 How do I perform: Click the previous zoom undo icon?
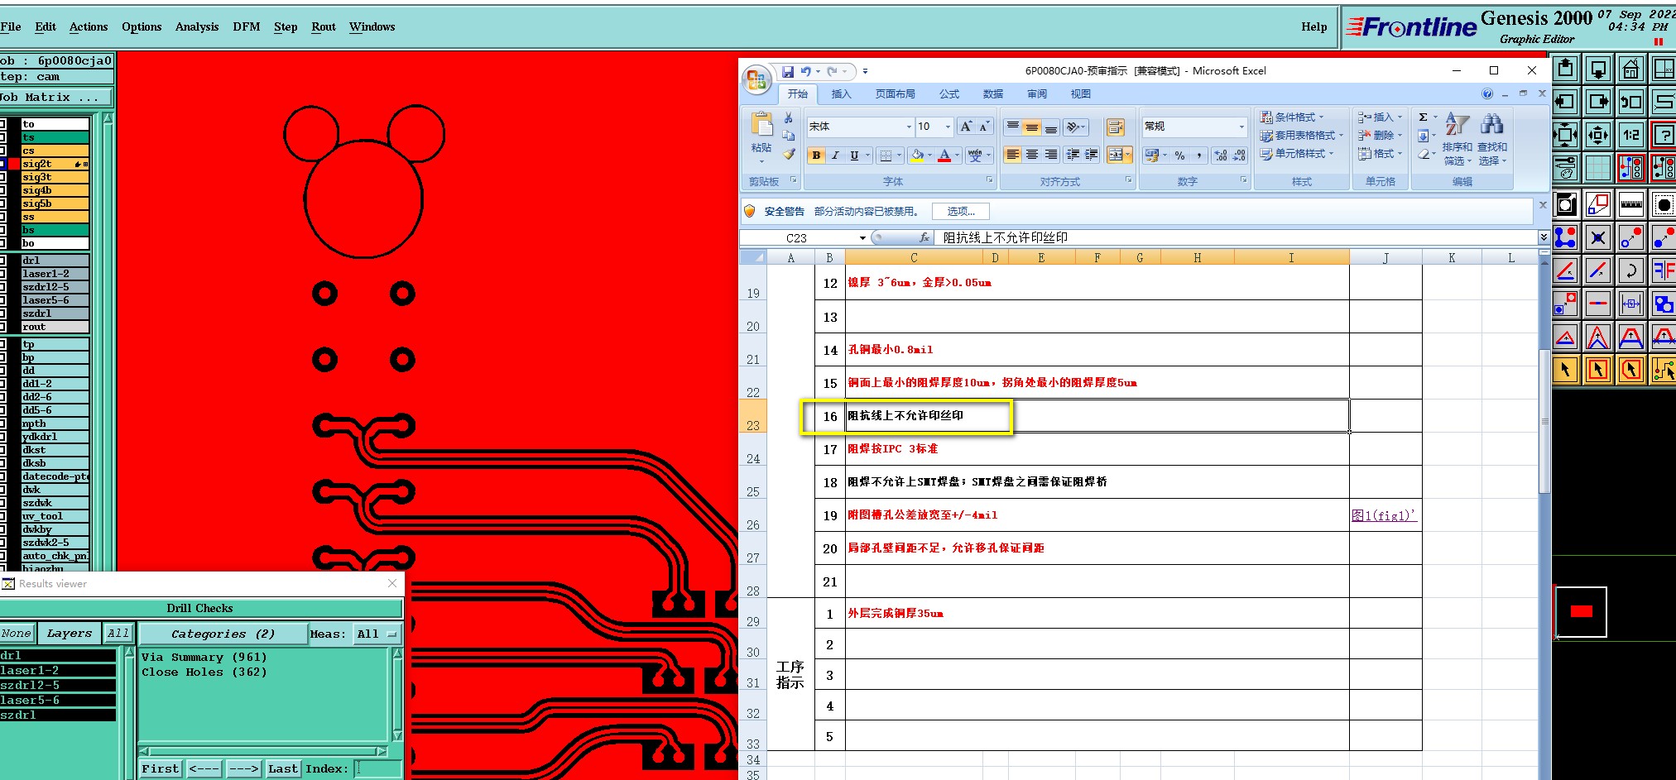click(x=1630, y=102)
